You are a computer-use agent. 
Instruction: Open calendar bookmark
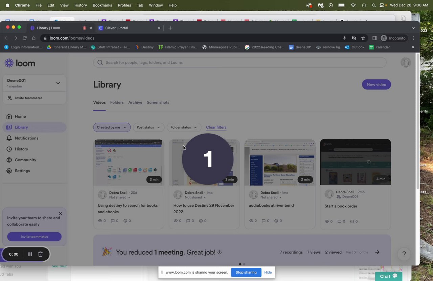click(380, 47)
